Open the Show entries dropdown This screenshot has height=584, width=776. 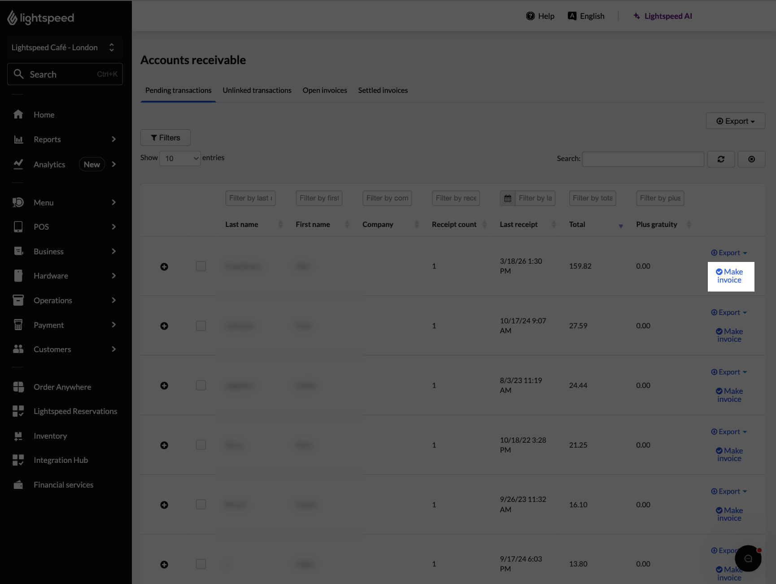[x=179, y=158]
